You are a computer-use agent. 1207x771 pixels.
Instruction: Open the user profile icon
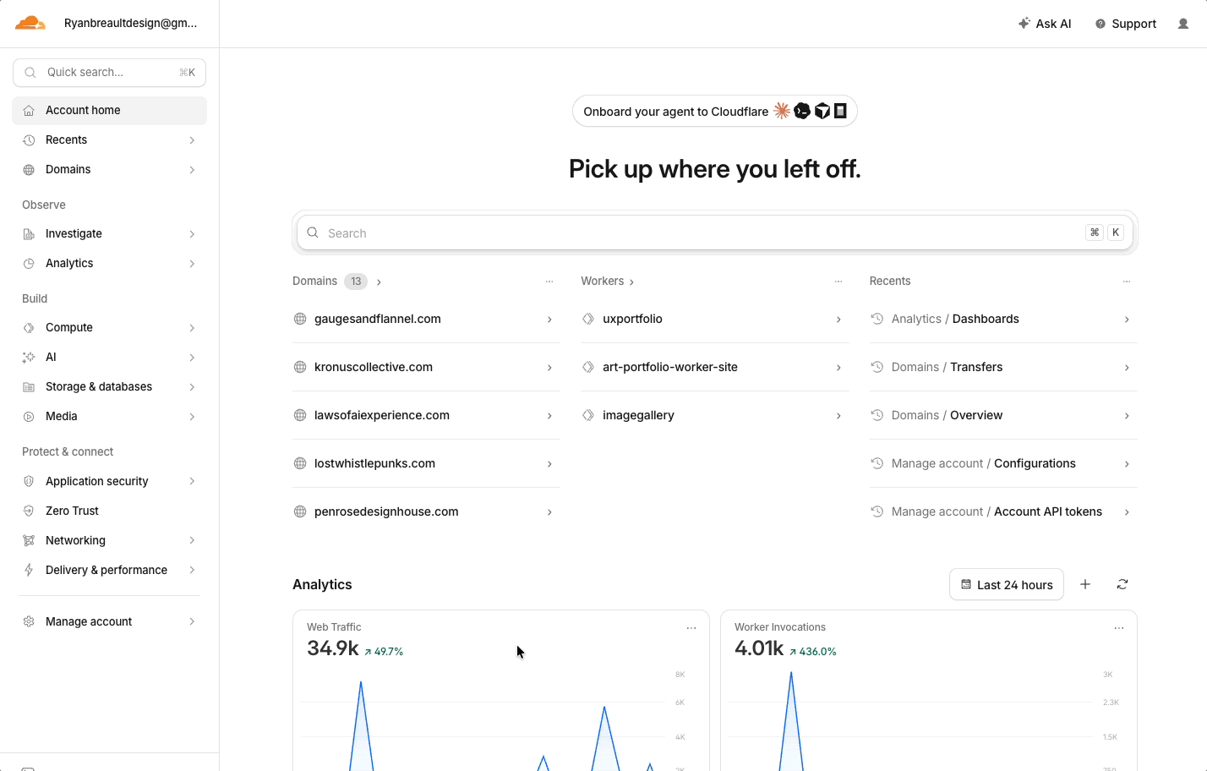[1183, 24]
